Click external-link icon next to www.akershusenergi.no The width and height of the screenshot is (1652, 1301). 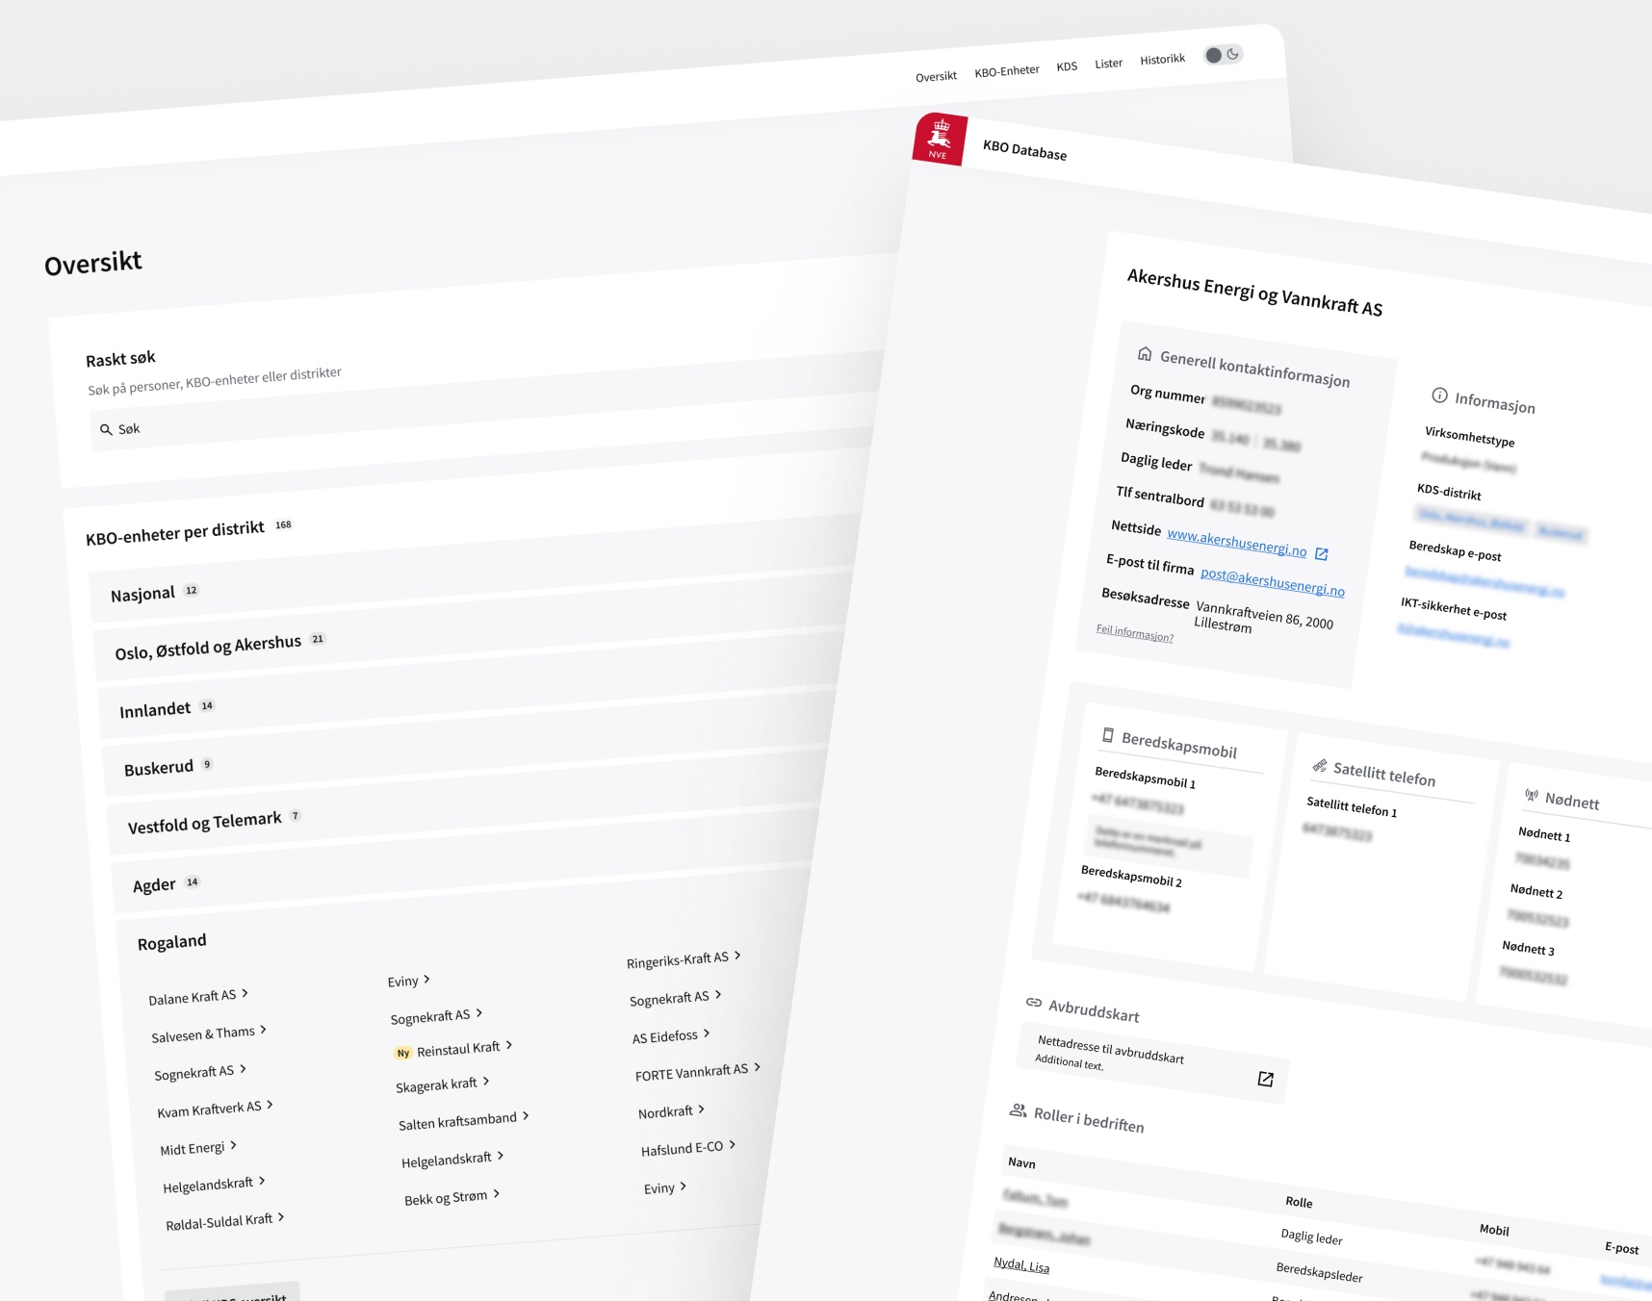[x=1322, y=554]
